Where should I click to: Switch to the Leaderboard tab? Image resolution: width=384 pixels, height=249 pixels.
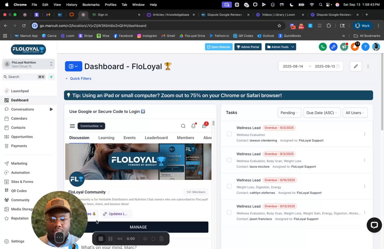tap(156, 138)
